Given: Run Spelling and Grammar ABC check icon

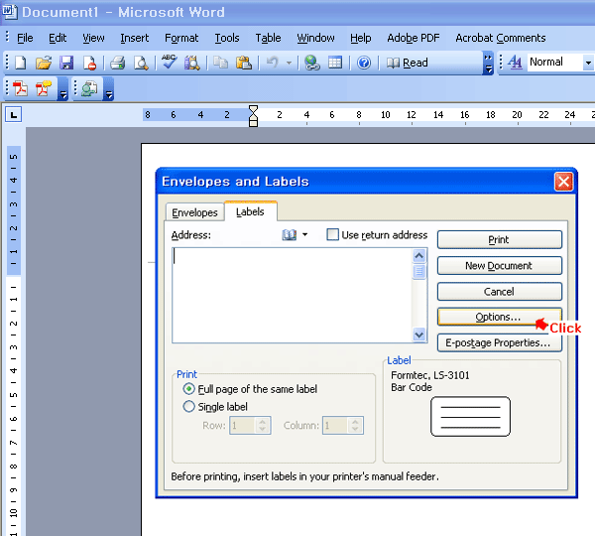Looking at the screenshot, I should [170, 62].
